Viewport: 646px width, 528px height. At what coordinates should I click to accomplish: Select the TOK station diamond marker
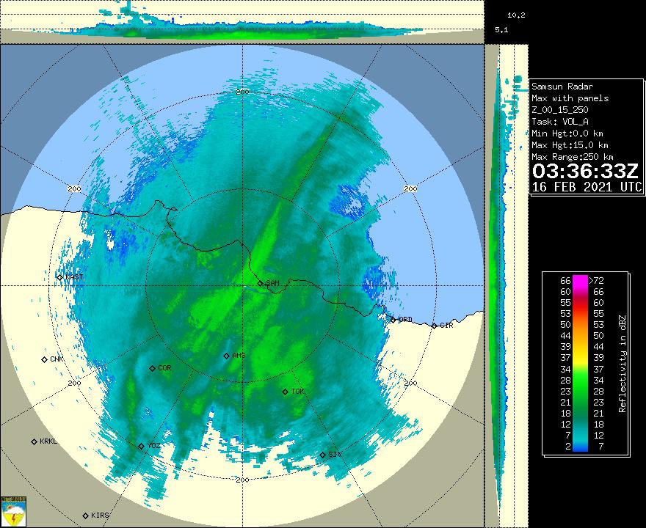click(x=285, y=392)
